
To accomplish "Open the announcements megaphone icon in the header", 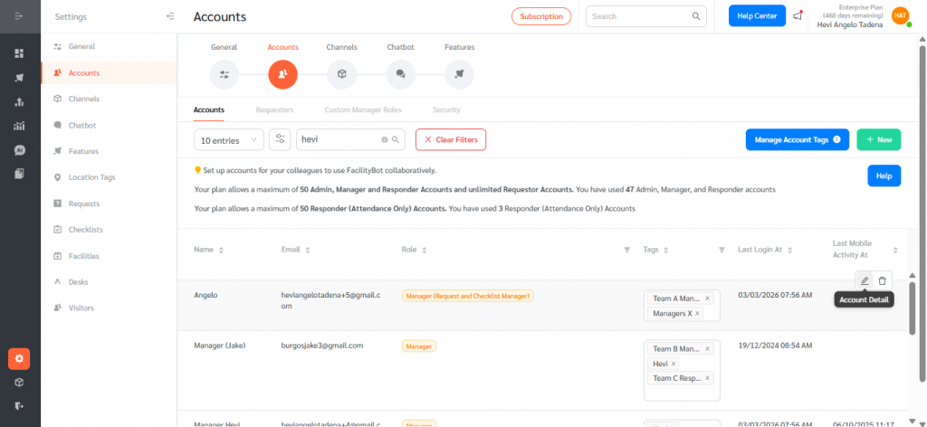I will coord(798,16).
